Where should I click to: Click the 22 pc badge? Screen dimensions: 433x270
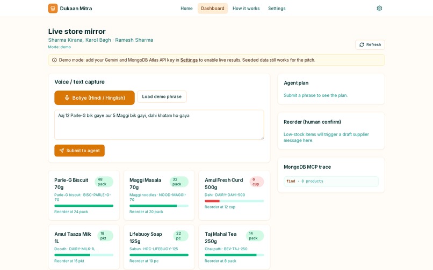(x=181, y=236)
